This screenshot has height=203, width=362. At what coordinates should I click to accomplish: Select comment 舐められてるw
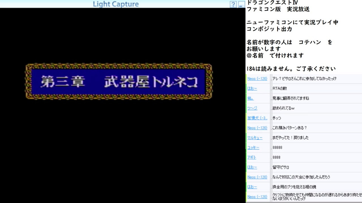(x=283, y=108)
